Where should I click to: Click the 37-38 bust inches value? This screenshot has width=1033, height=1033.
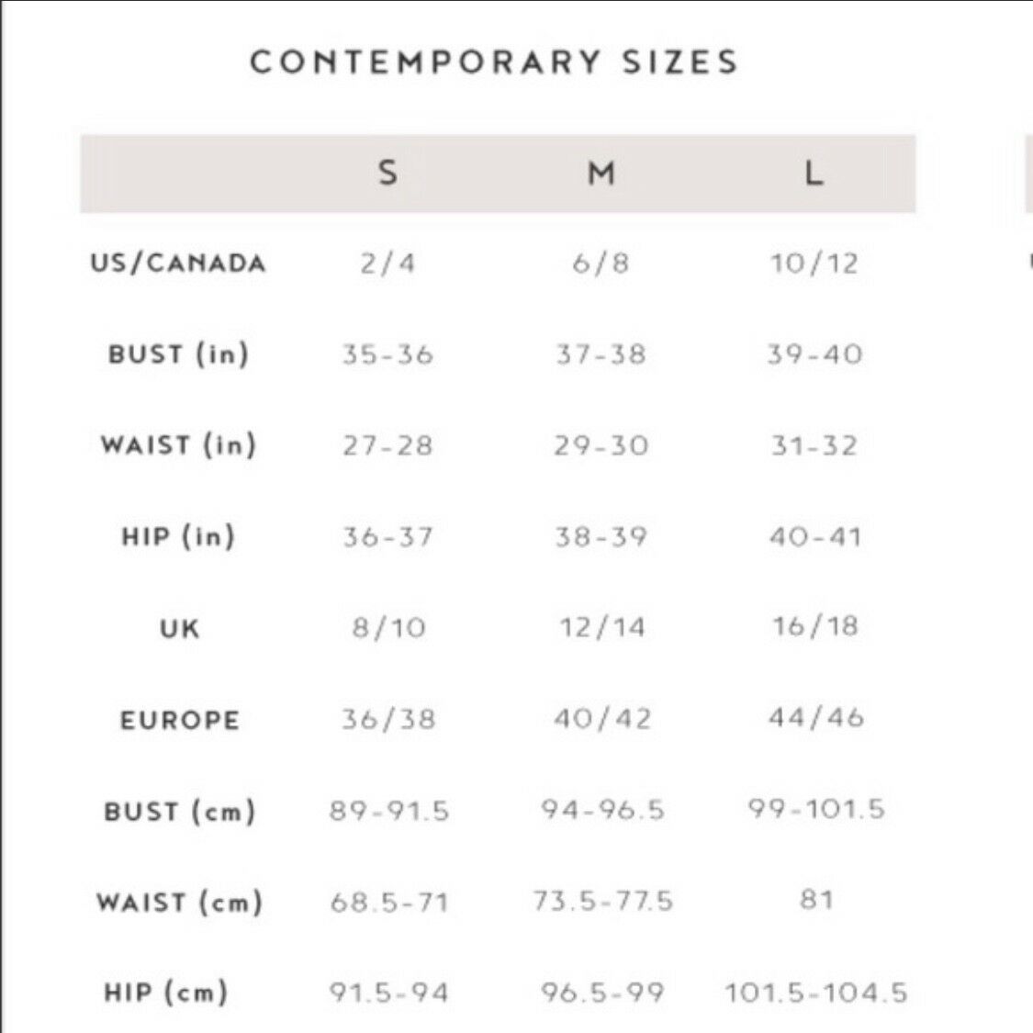[x=601, y=354]
